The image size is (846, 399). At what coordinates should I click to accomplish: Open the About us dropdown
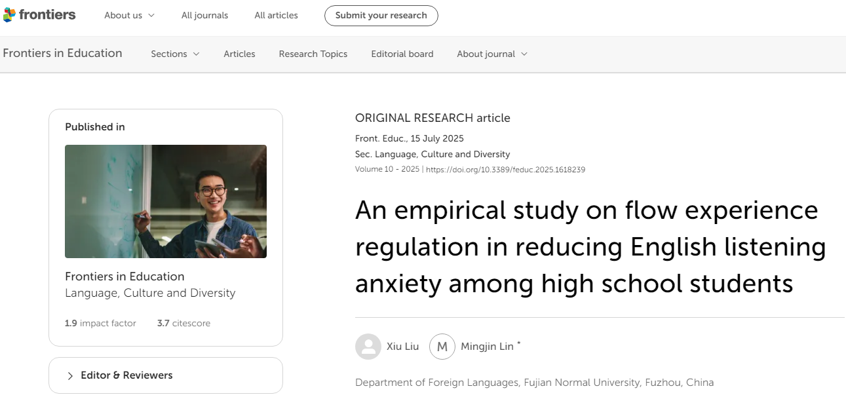pos(129,15)
